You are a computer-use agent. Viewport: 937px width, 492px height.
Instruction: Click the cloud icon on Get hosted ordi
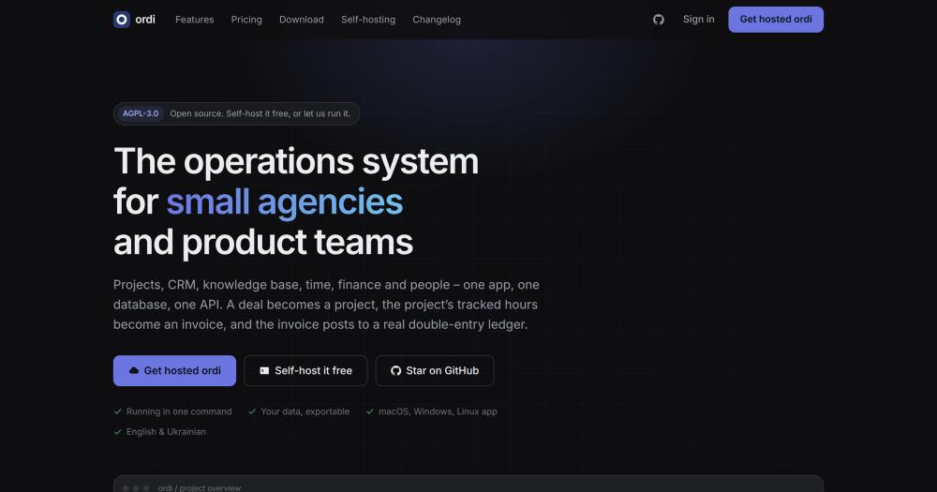tap(134, 371)
